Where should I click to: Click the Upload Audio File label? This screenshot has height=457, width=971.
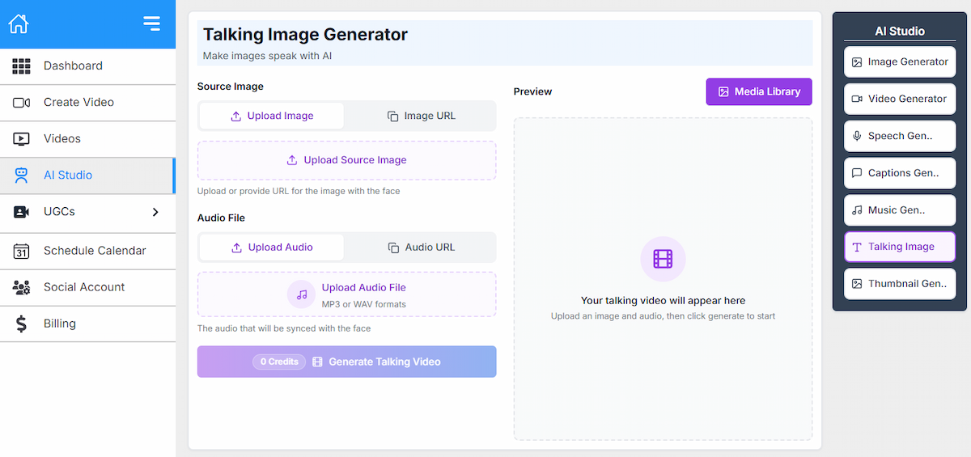coord(363,287)
